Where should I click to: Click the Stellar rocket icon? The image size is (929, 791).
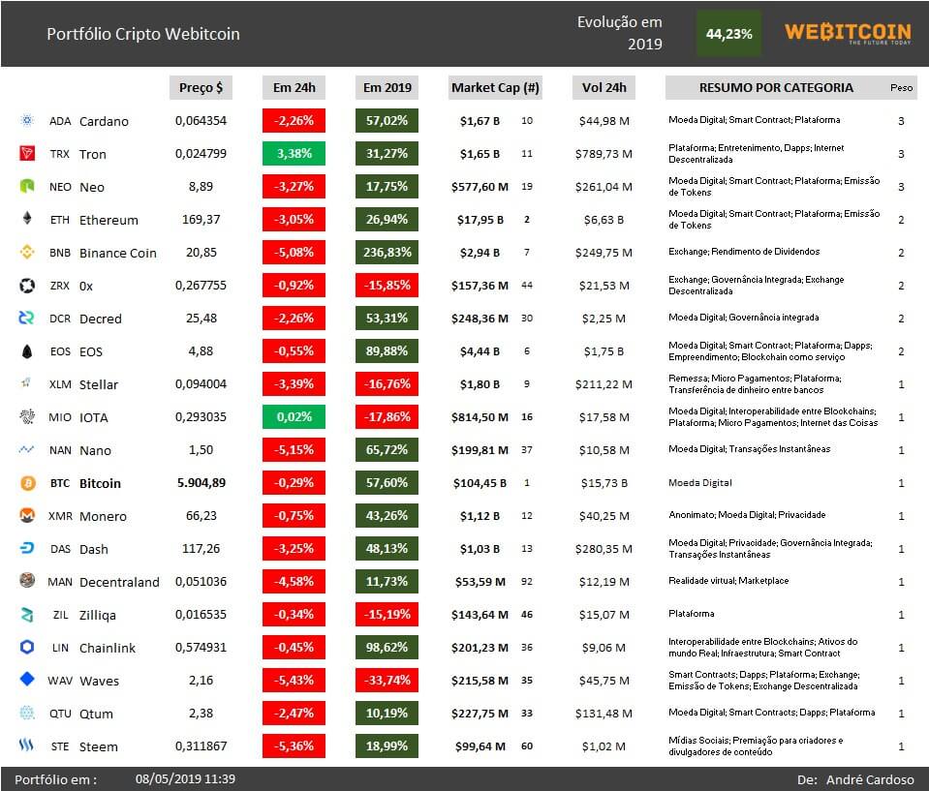27,383
